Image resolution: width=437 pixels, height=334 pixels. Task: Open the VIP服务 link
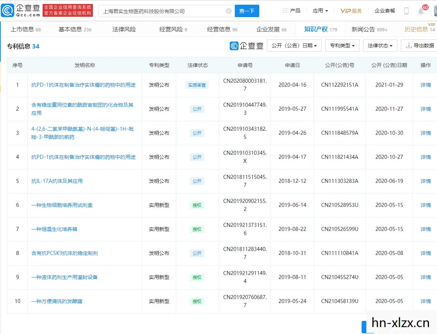[x=351, y=11]
